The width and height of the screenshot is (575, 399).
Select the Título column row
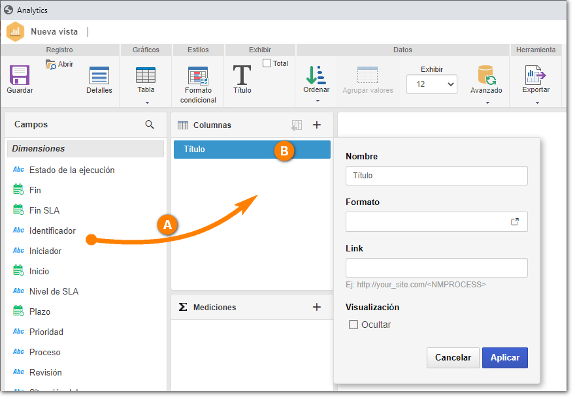coord(252,150)
